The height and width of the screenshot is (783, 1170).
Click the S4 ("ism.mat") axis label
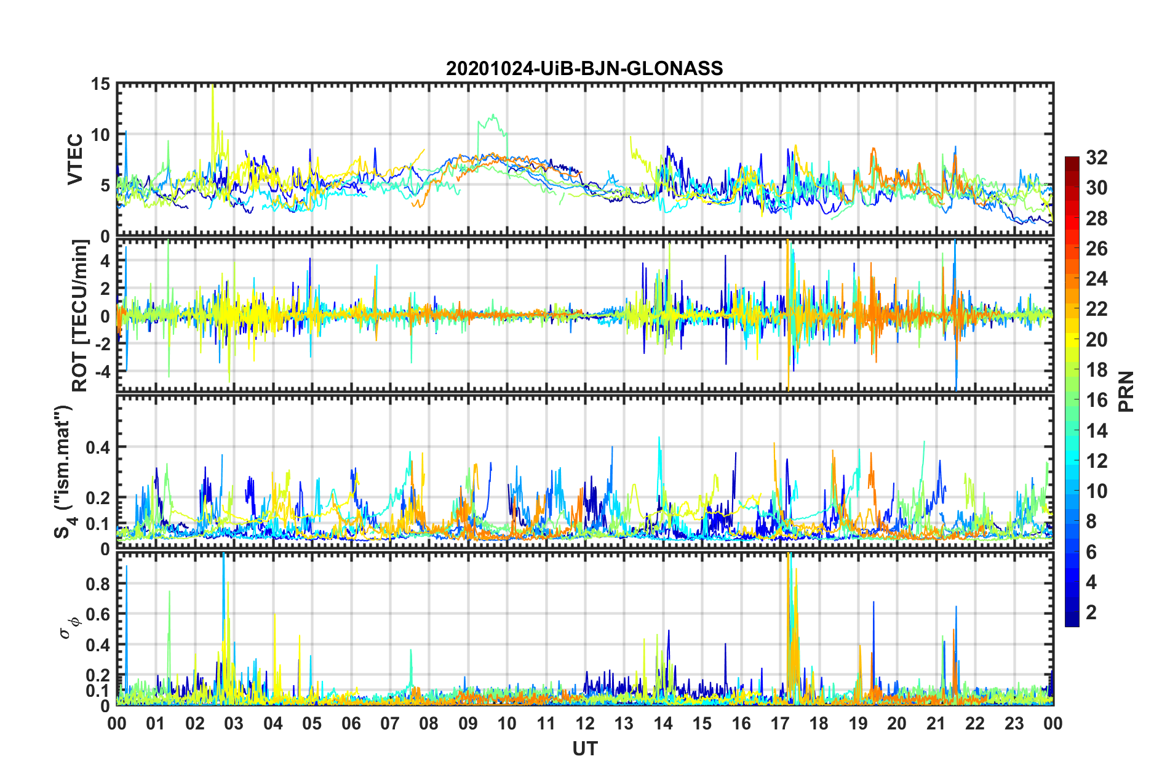click(64, 472)
